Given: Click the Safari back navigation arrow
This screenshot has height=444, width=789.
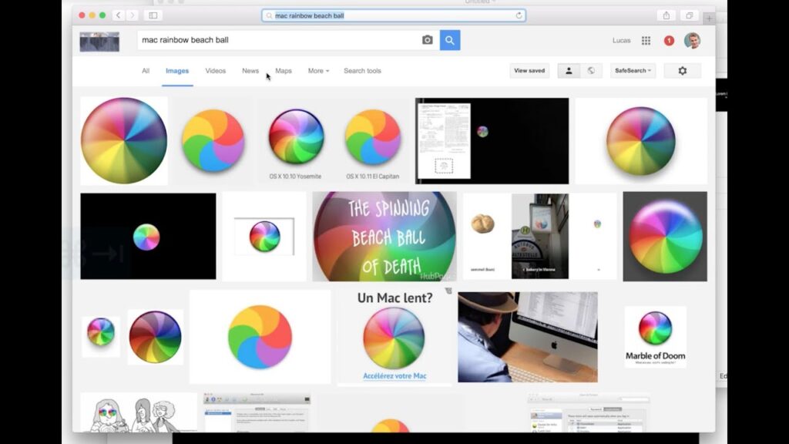Looking at the screenshot, I should 117,15.
